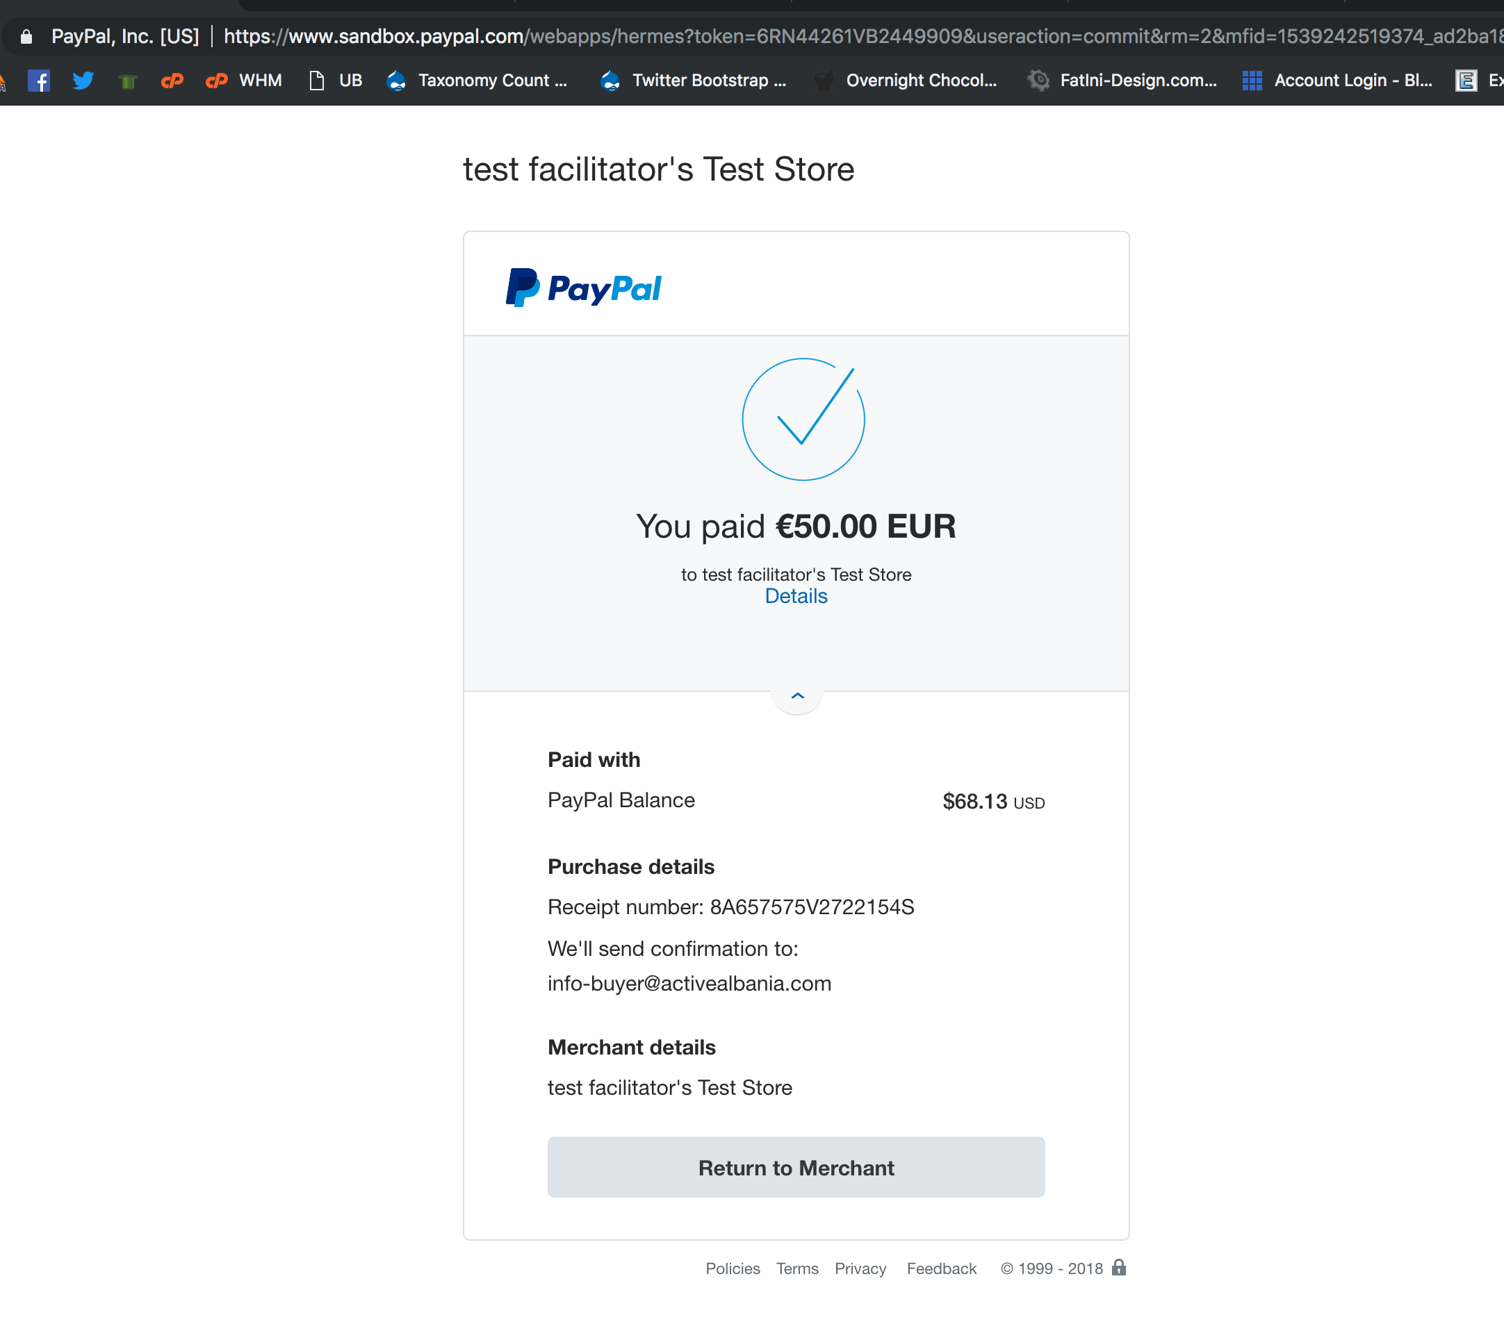Open the Taxonomy Count bookmark
Screen dimensions: 1504x1331
(477, 80)
